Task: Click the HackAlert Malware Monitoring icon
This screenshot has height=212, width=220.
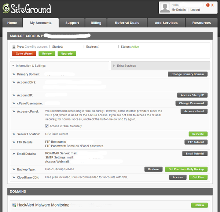Action: pos(14,205)
